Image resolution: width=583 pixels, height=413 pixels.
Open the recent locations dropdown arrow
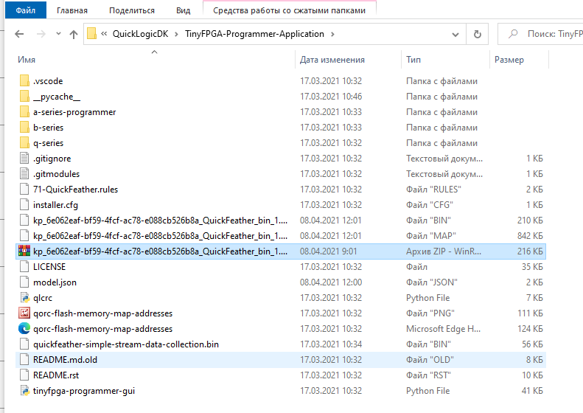pyautogui.click(x=58, y=34)
